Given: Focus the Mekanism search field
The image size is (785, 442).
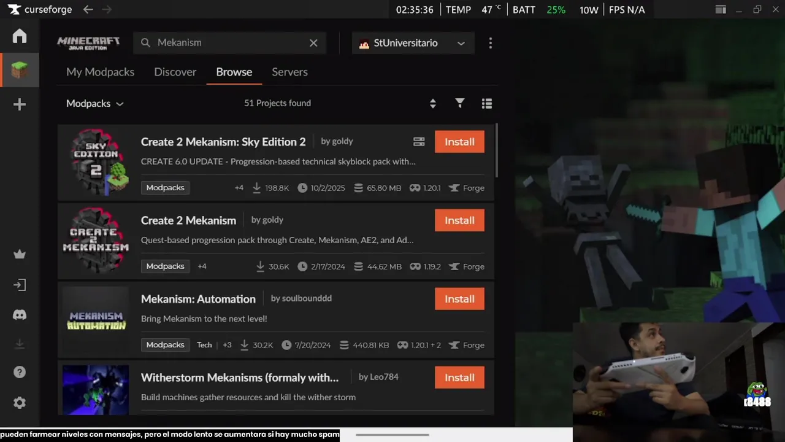Looking at the screenshot, I should click(229, 43).
